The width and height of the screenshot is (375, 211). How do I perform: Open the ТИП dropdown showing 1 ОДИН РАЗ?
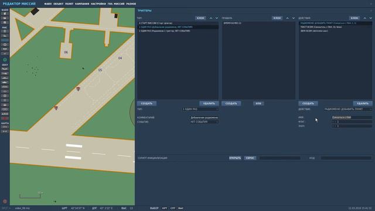200,109
